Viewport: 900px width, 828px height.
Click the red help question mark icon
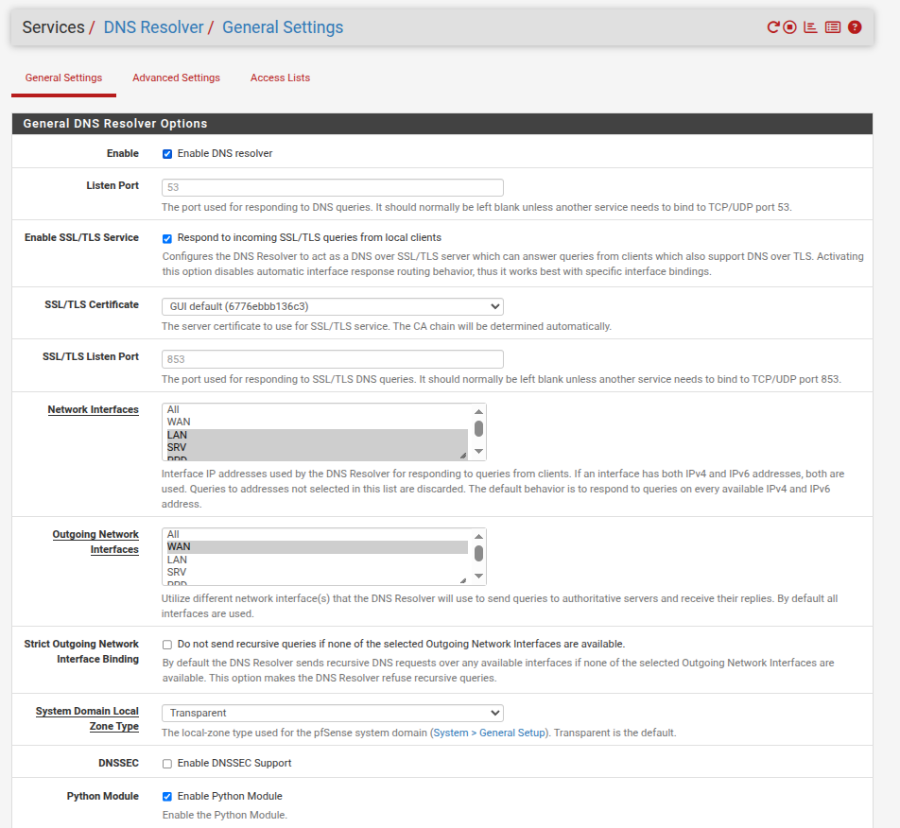(x=855, y=27)
